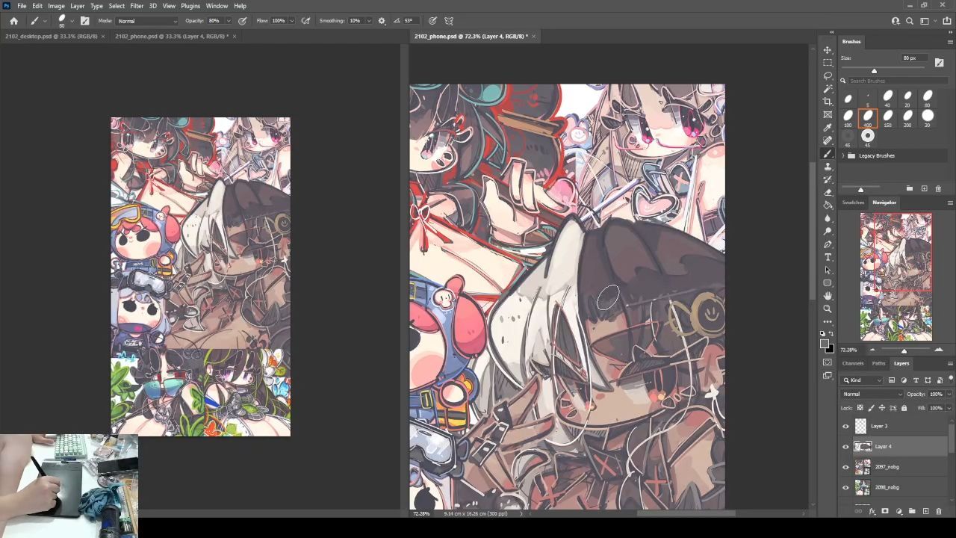The width and height of the screenshot is (956, 538).
Task: Select the Eraser tool
Action: point(828,192)
